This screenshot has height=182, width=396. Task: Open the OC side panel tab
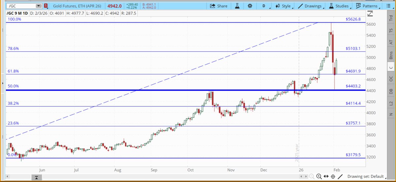tap(391, 79)
